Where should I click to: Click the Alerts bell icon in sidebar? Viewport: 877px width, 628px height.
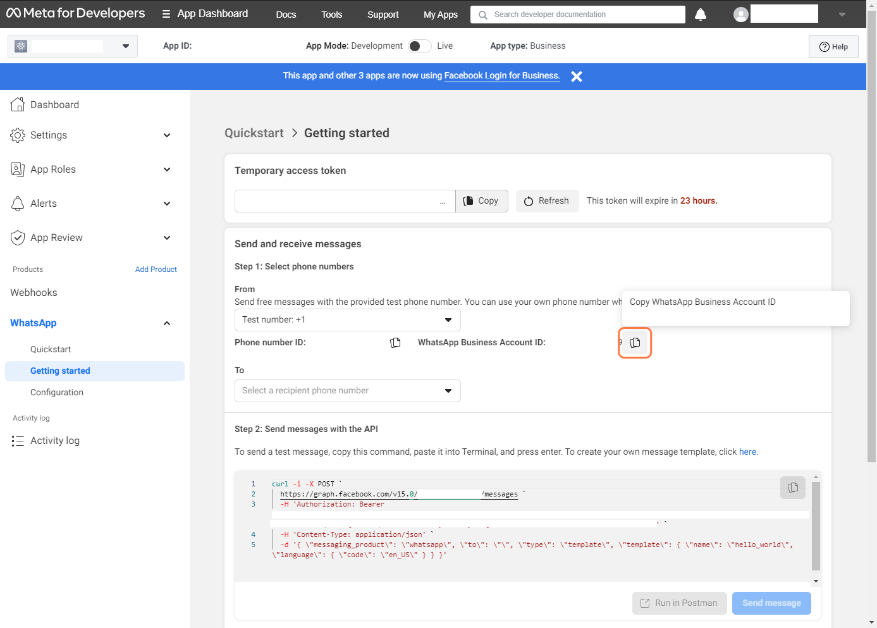click(x=18, y=203)
